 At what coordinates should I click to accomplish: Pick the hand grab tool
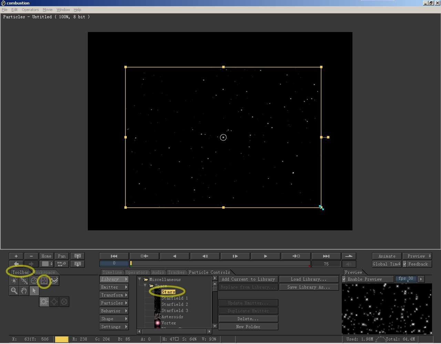24,291
